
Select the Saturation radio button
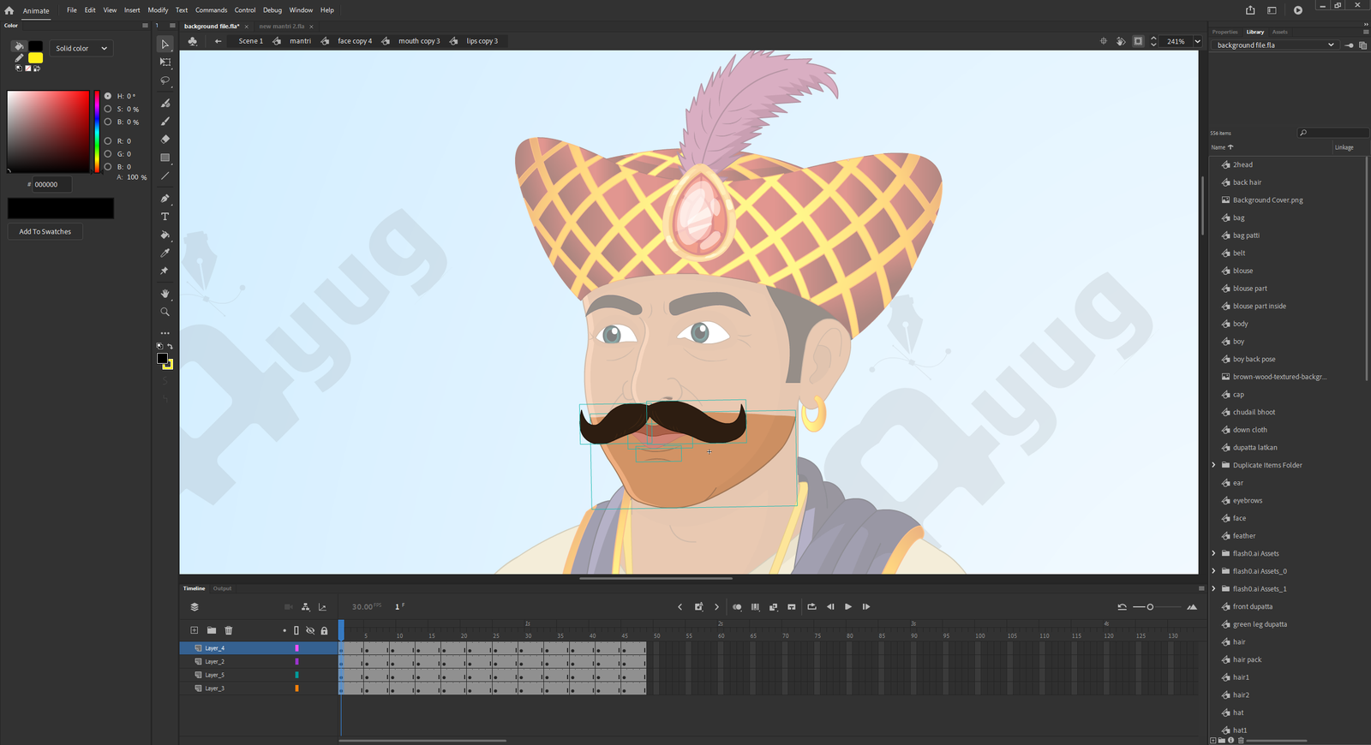tap(108, 109)
